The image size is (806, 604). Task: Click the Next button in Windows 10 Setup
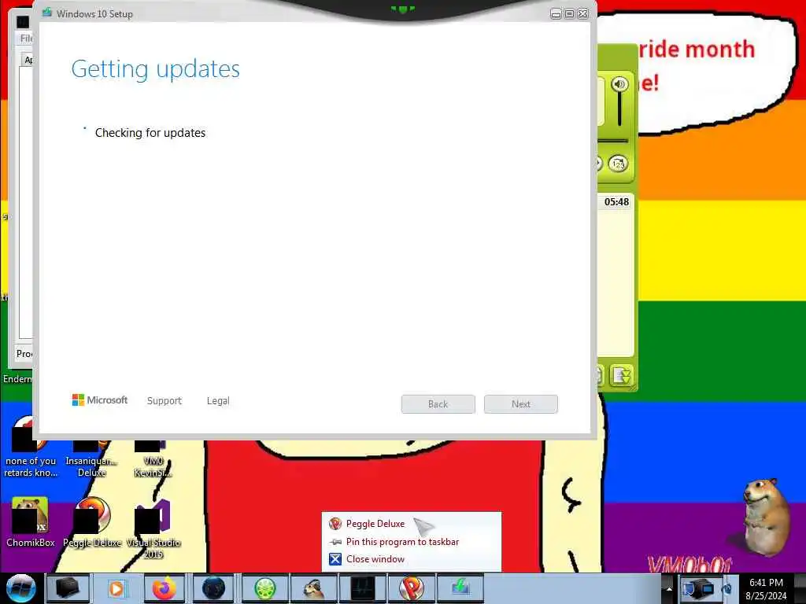click(x=521, y=404)
